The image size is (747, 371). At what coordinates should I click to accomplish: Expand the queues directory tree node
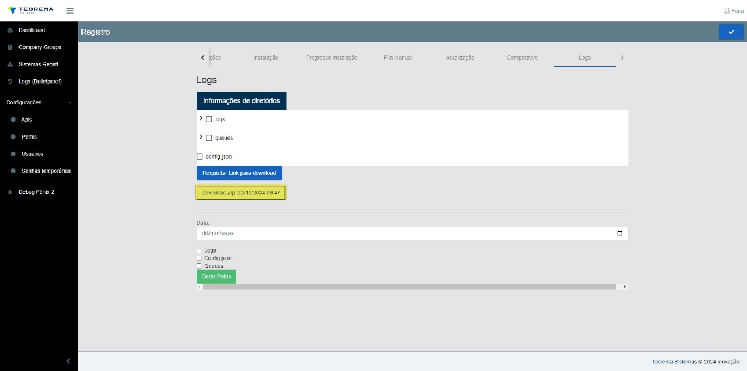201,137
